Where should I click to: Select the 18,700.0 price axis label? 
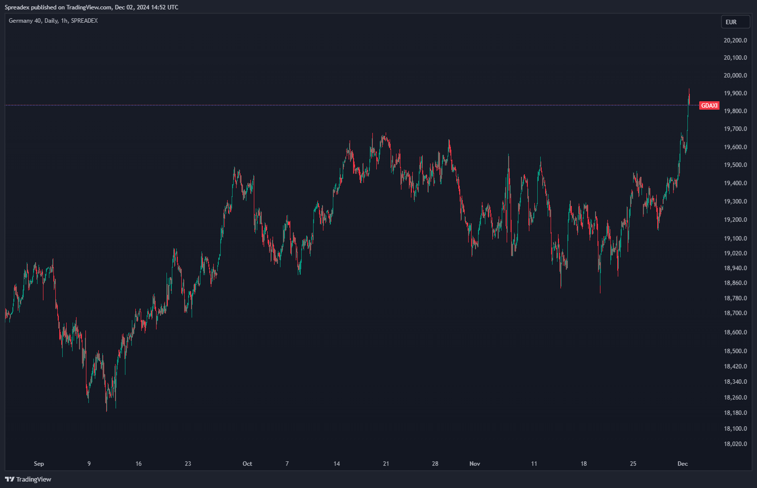coord(735,313)
